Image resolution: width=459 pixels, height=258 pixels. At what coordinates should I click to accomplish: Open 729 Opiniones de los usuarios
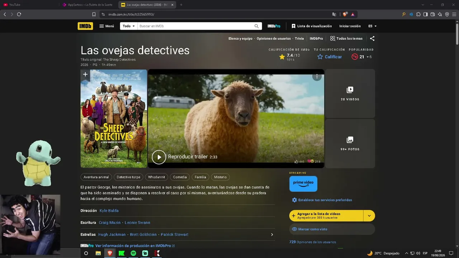pyautogui.click(x=313, y=242)
